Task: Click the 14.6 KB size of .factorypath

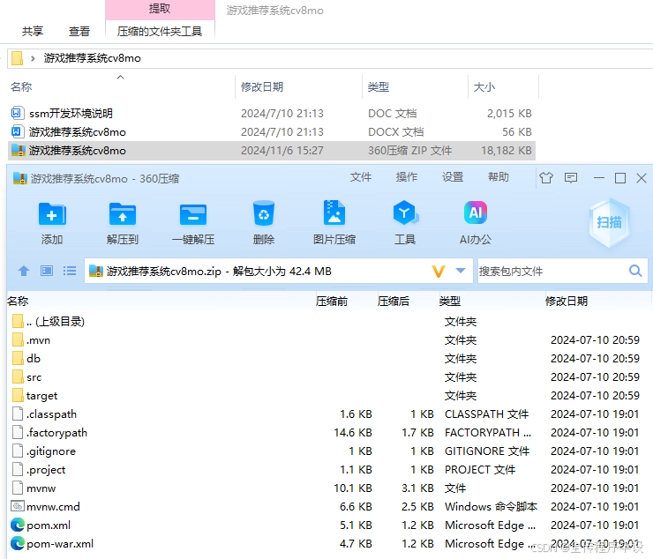Action: click(353, 432)
